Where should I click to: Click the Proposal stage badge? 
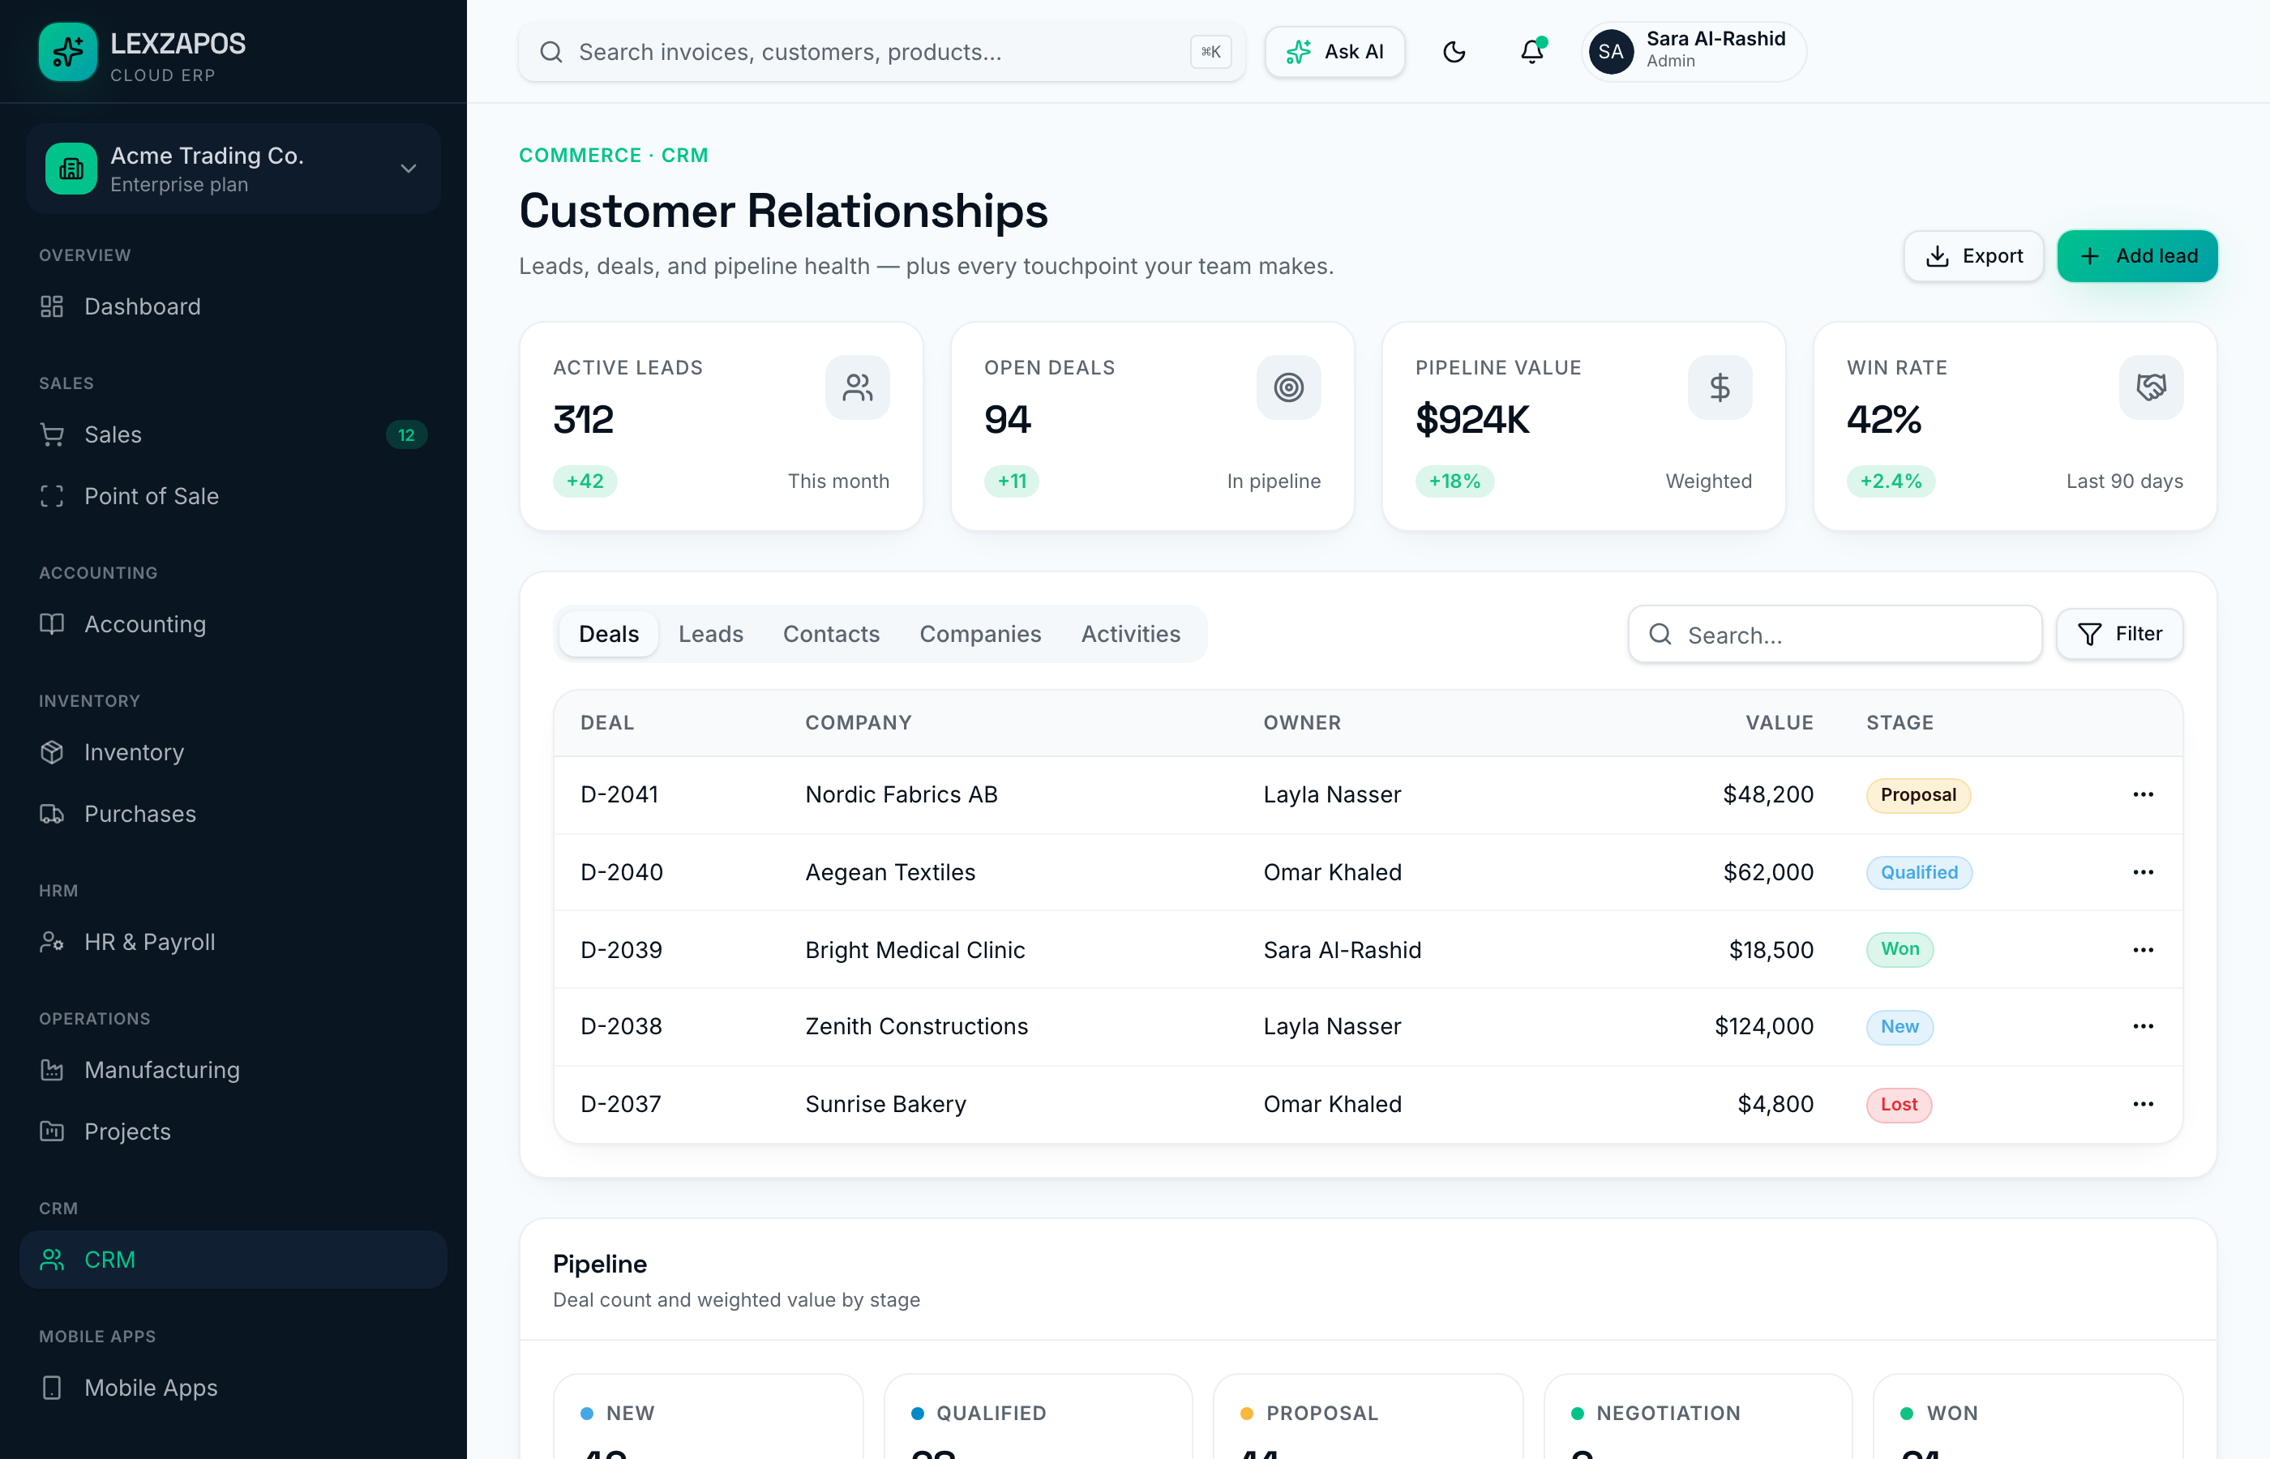(x=1918, y=795)
